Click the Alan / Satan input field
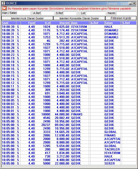This screenshot has width=138, height=169. coord(24,13)
